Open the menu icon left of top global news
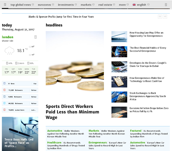 (5, 5)
